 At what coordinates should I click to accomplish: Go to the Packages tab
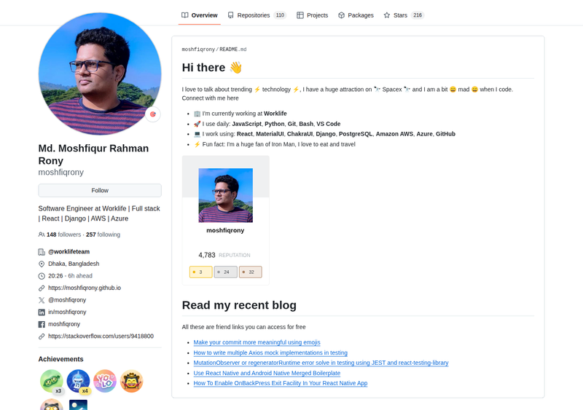click(356, 15)
